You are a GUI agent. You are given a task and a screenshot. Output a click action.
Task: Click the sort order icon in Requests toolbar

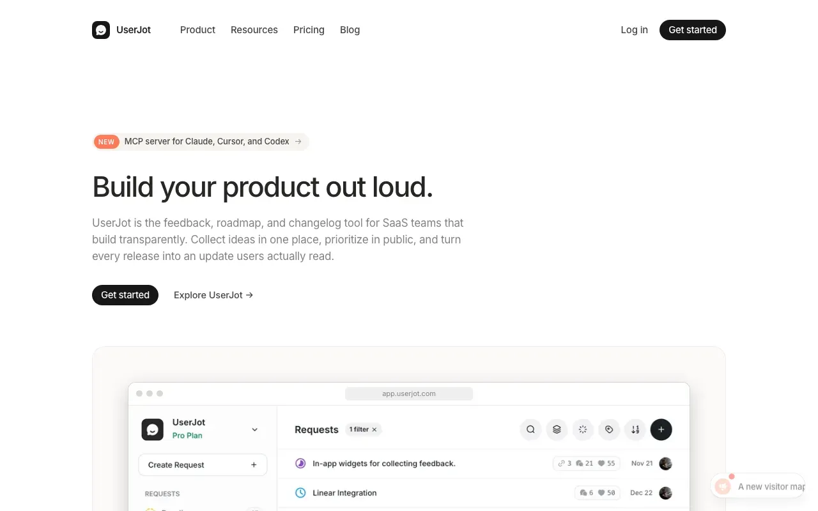tap(635, 430)
